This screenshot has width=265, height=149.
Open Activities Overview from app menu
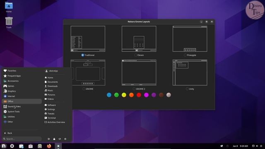pyautogui.click(x=55, y=122)
